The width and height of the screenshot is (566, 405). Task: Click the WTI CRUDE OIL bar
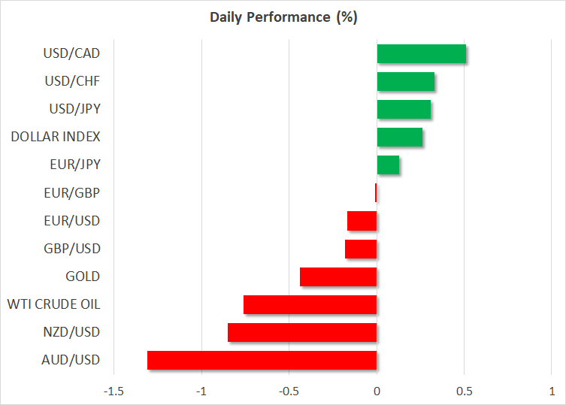(310, 304)
